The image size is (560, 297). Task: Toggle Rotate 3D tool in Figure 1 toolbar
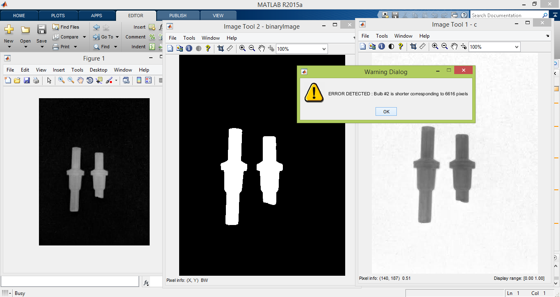pos(90,80)
